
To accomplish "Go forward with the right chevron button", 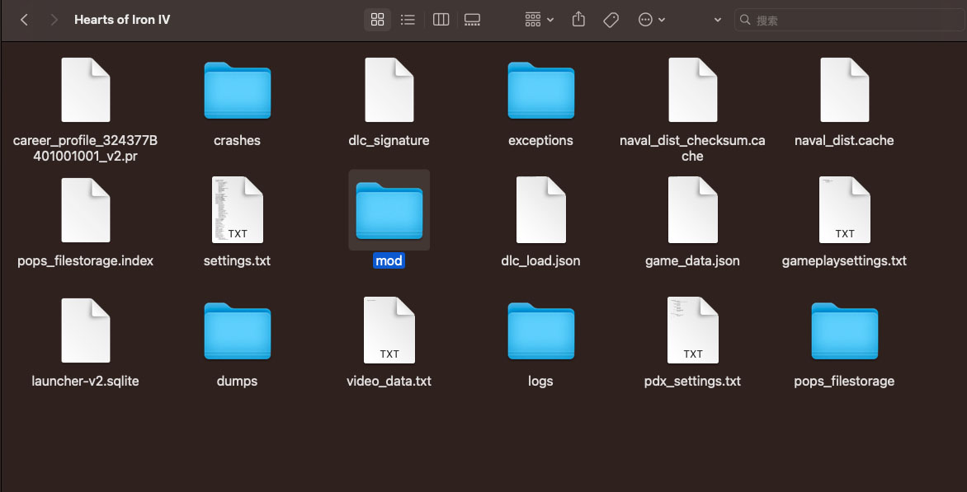I will (x=54, y=20).
